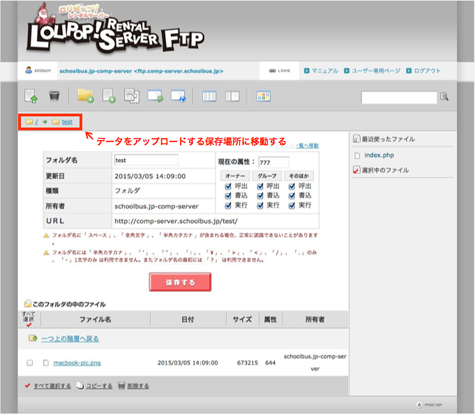Check the box for macbook-pic.png row
475x414 pixels.
click(x=30, y=362)
